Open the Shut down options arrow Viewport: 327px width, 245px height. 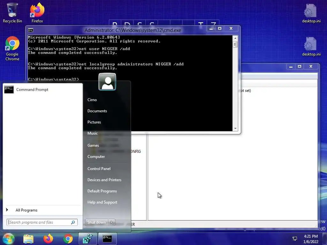point(111,222)
